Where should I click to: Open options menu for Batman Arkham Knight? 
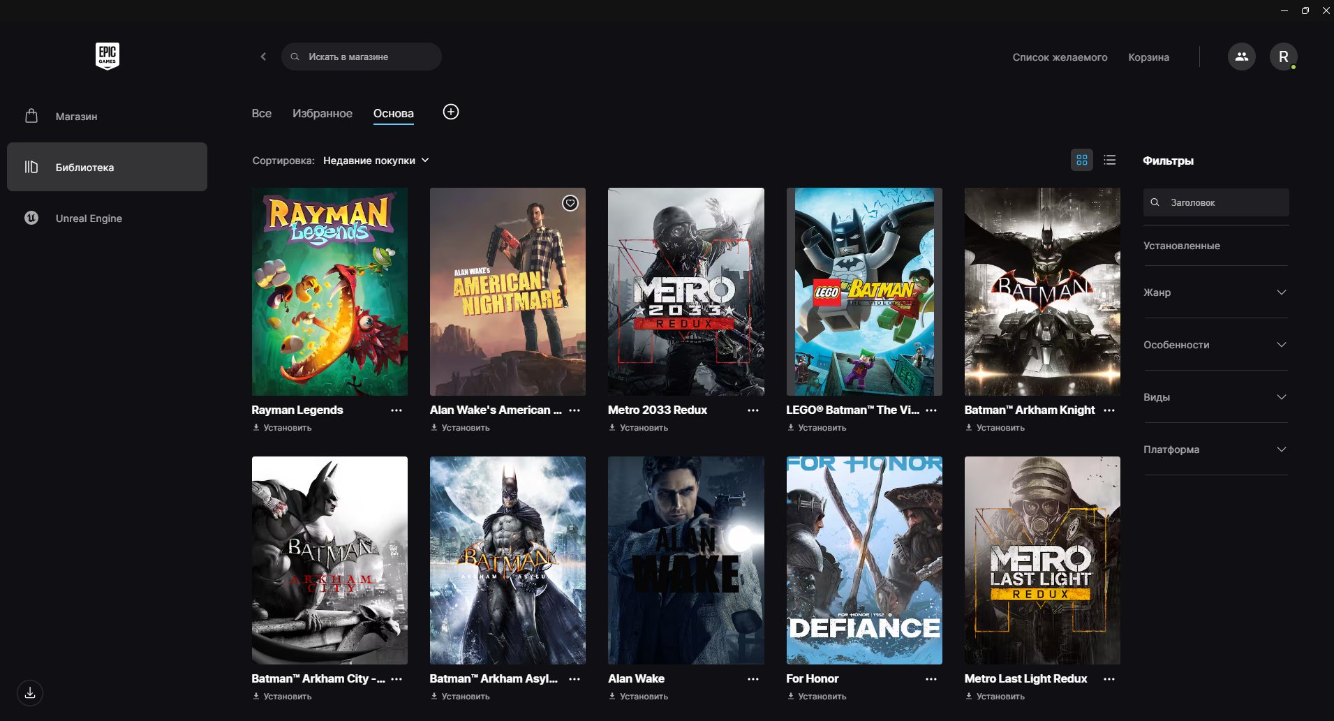click(1109, 410)
